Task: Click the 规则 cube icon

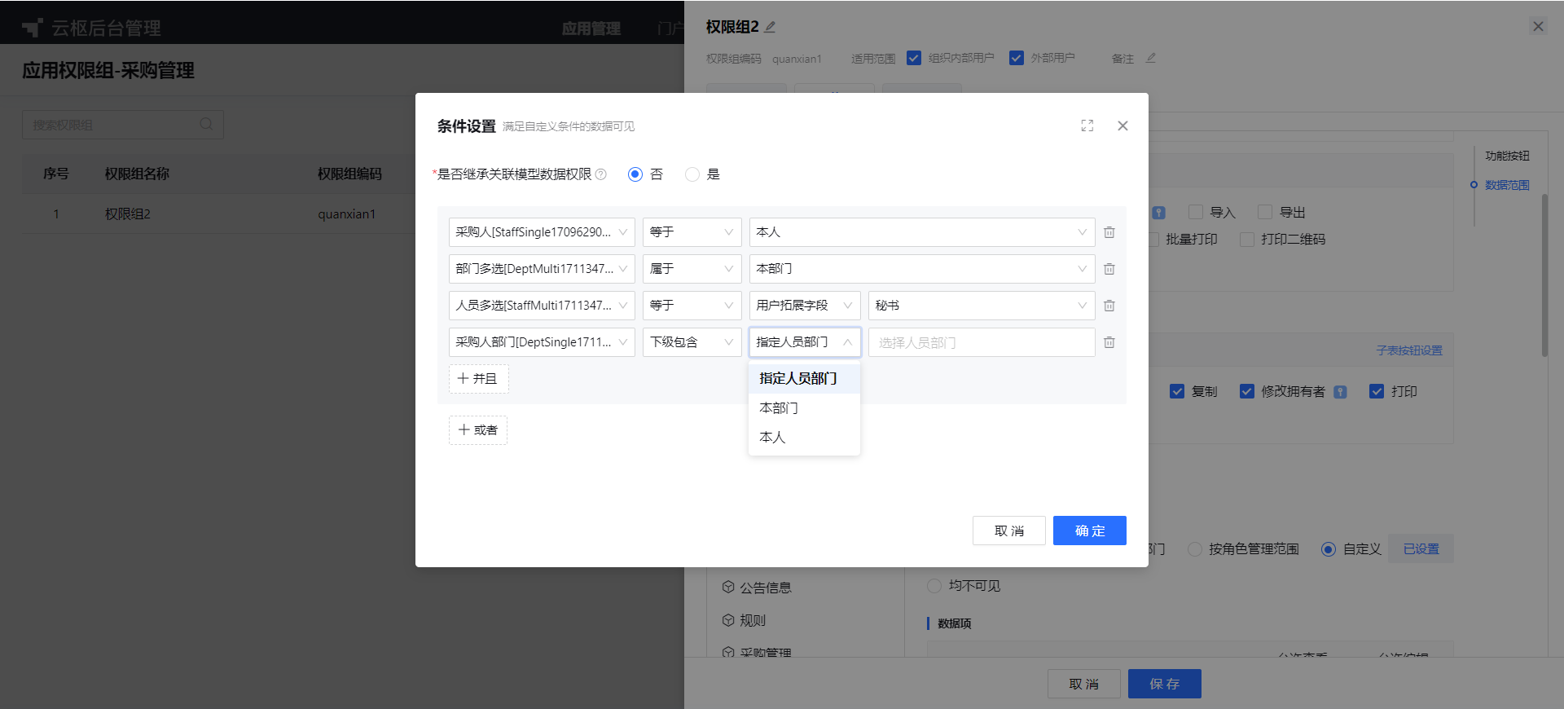Action: [x=728, y=620]
